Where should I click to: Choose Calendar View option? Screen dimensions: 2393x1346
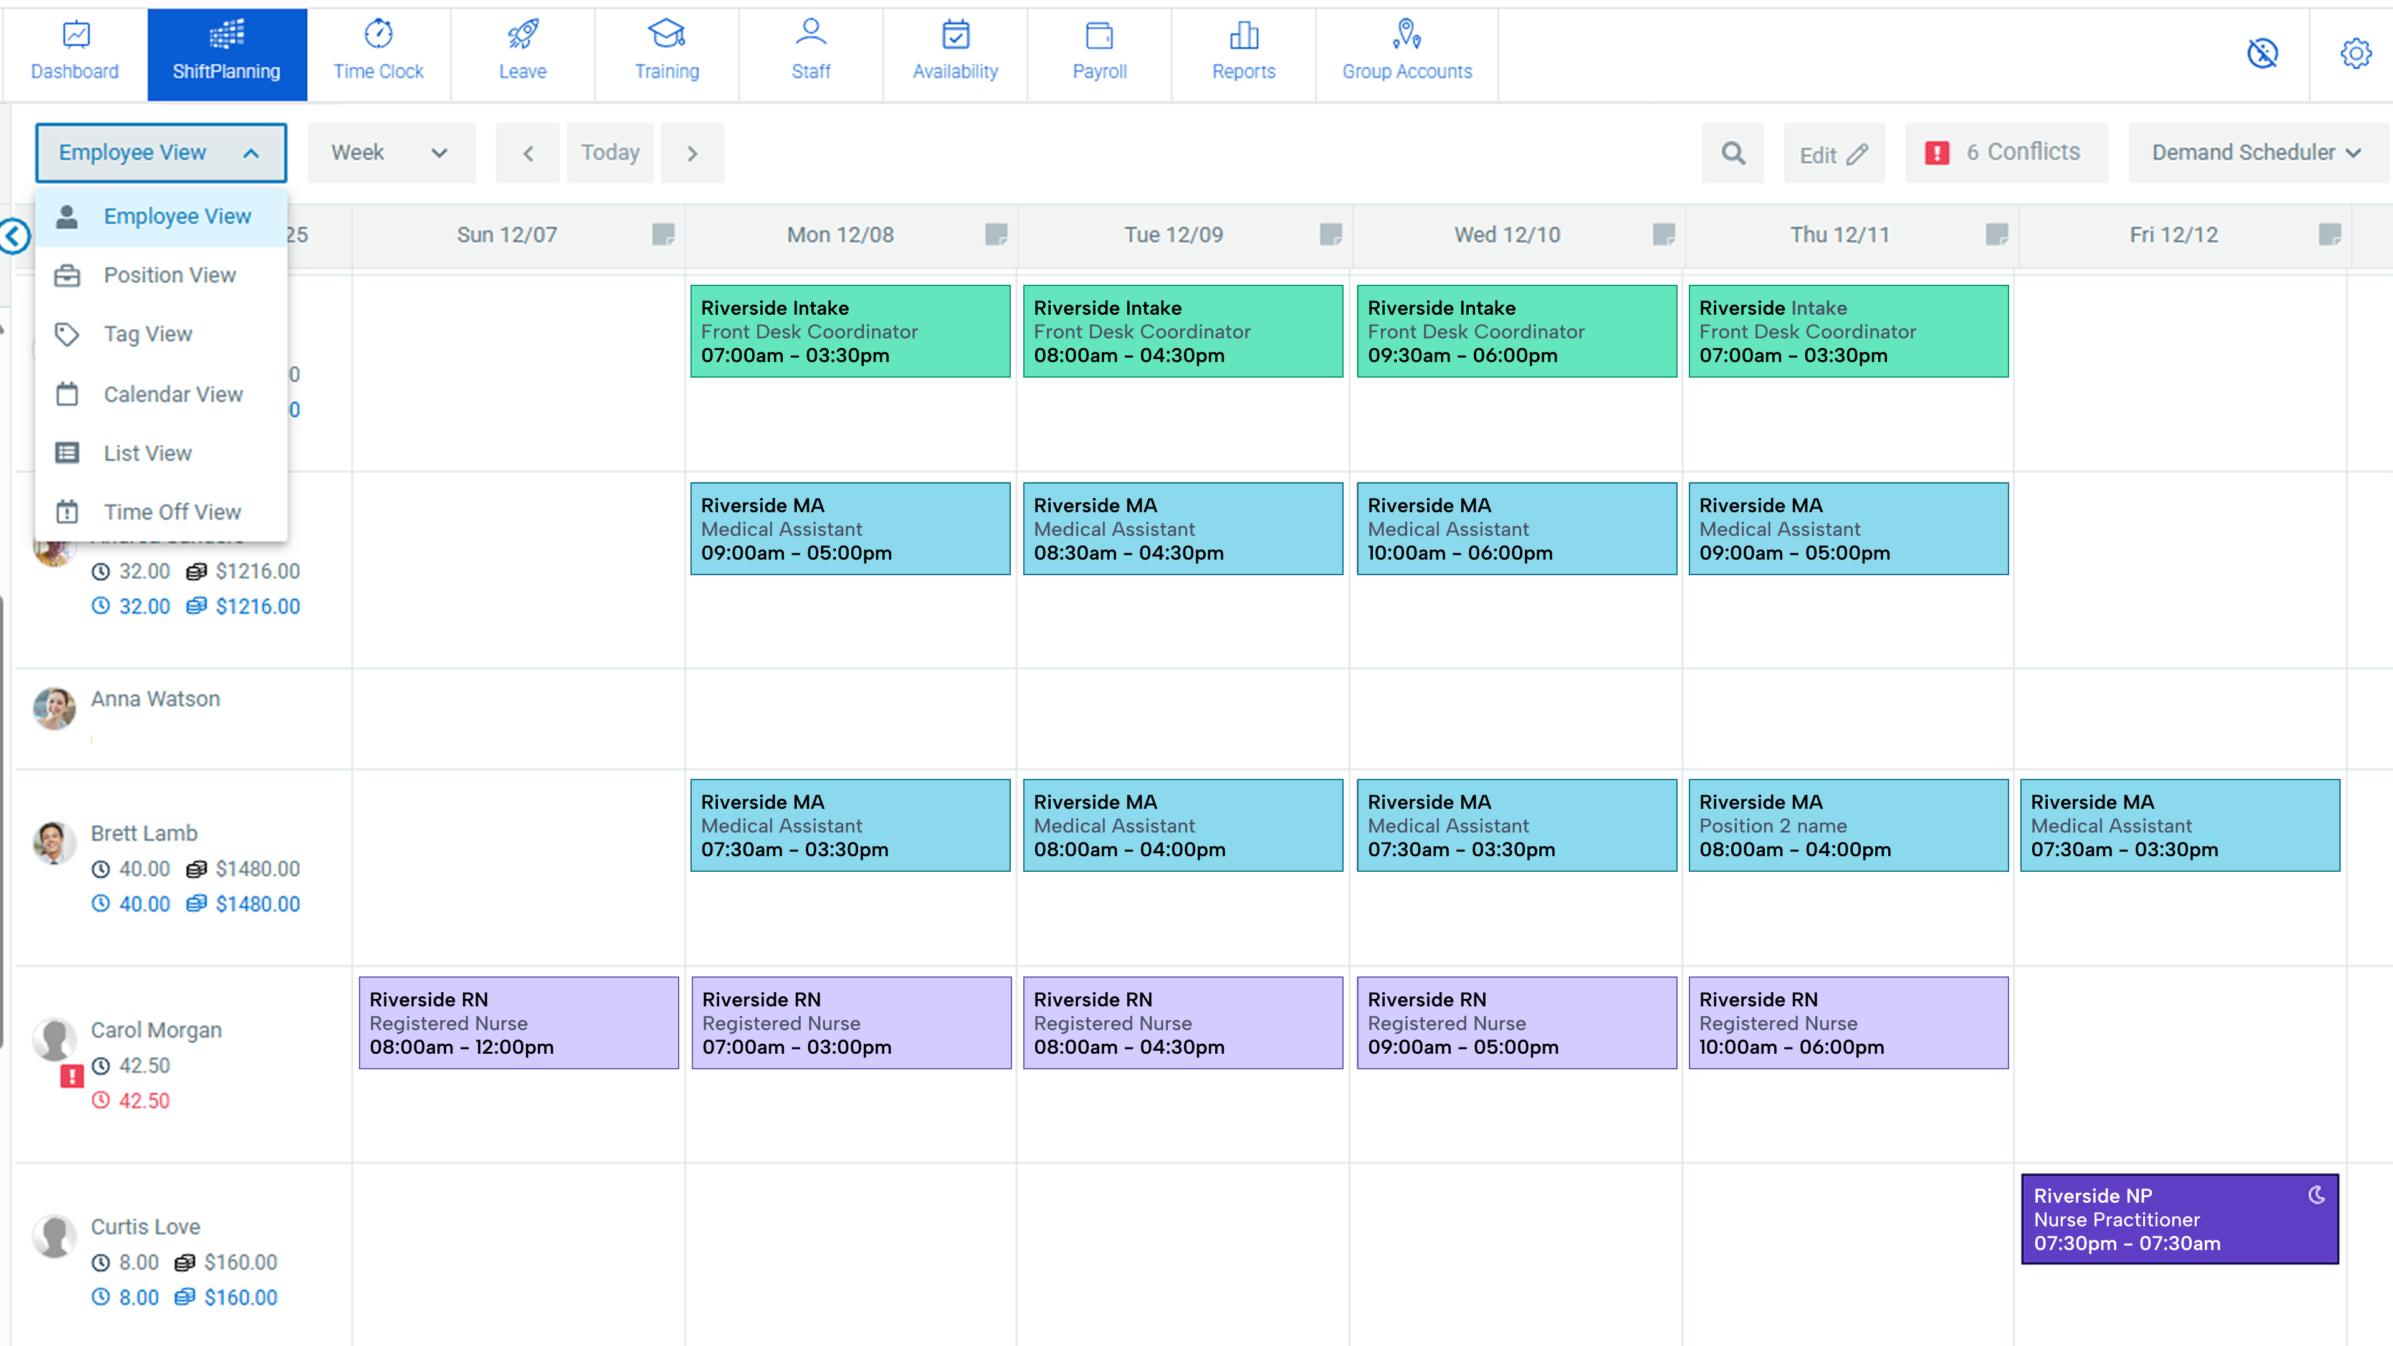[x=173, y=394]
